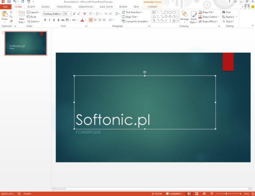255x196 pixels.
Task: Open the Arrange tool
Action: (x=184, y=16)
